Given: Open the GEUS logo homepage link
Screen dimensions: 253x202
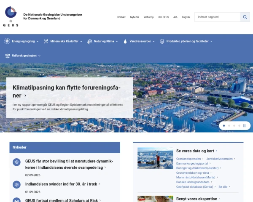Looking at the screenshot, I should [x=11, y=16].
